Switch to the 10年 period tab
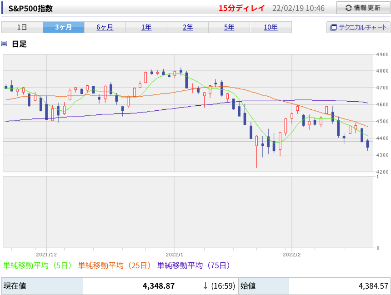 (271, 27)
